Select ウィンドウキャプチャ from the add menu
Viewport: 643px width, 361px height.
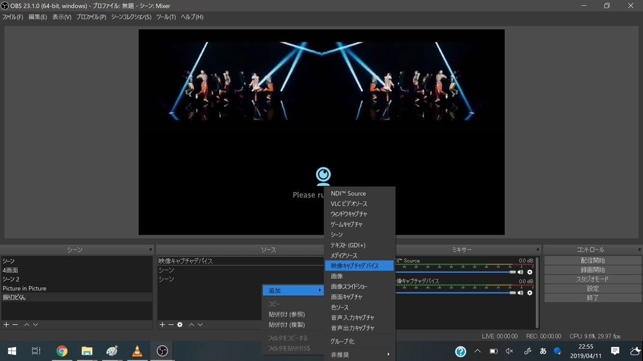click(359, 214)
